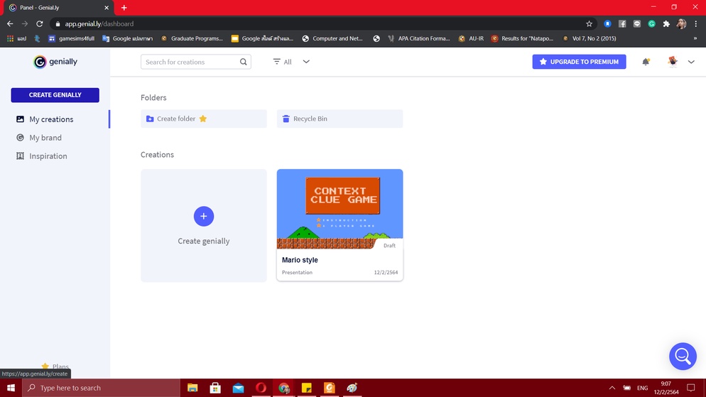Click the filter lines icon
Screen dimensions: 706x397
tap(276, 62)
